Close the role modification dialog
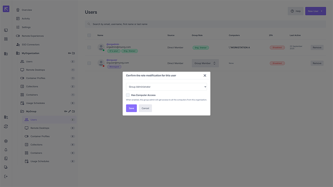Screen dimensions: 333x187 click(205, 75)
